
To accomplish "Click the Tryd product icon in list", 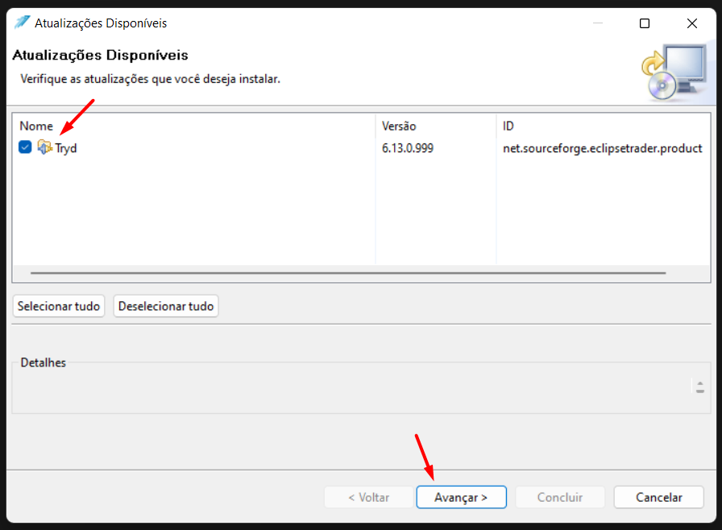I will [x=44, y=147].
